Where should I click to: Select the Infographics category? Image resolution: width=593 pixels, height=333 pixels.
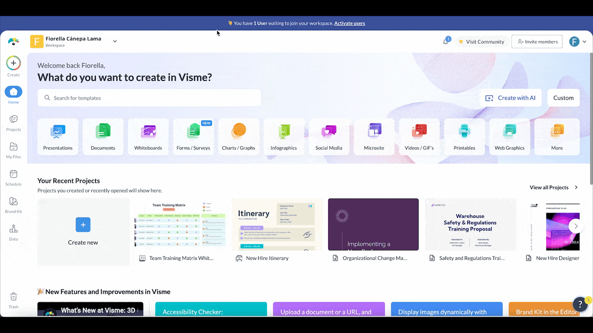[x=284, y=137]
